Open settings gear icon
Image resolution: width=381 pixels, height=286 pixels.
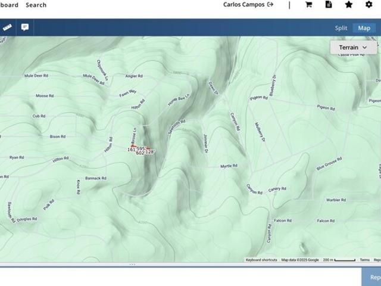tap(368, 5)
